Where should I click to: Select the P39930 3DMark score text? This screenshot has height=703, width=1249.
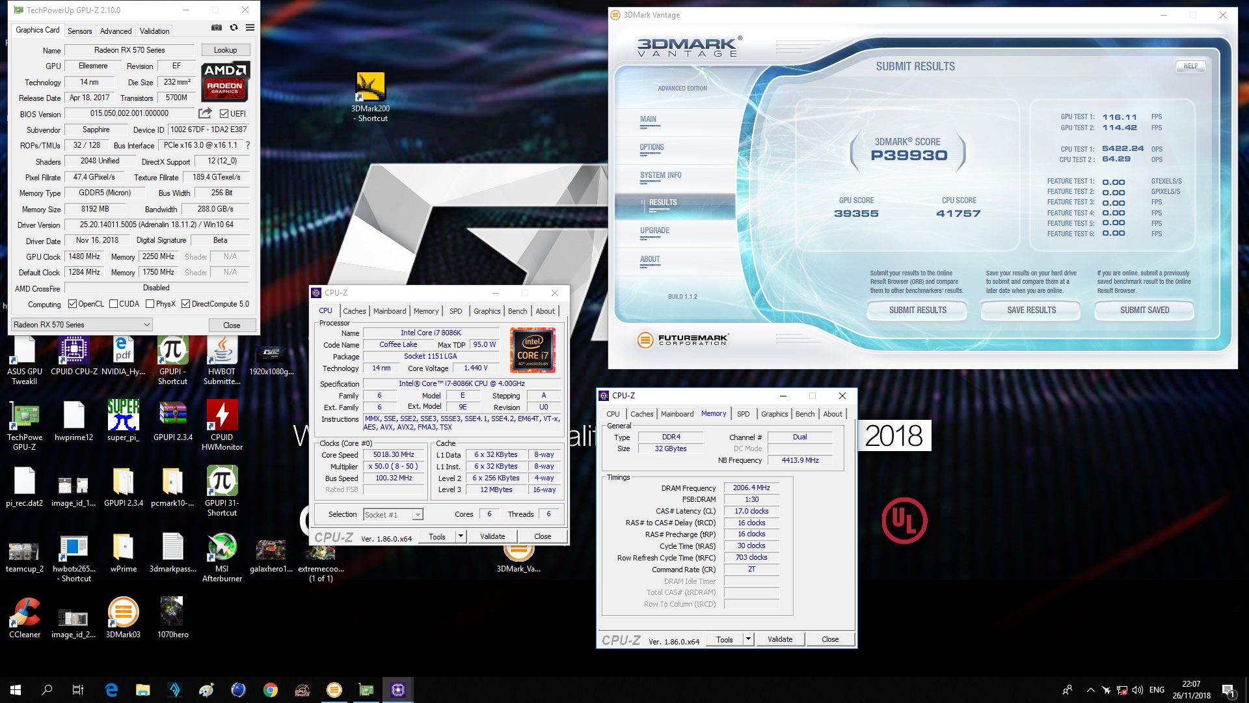pos(909,156)
